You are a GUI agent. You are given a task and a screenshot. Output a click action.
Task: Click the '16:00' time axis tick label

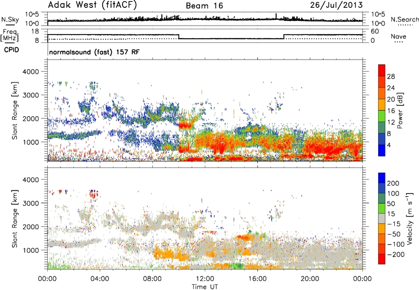coord(257,279)
